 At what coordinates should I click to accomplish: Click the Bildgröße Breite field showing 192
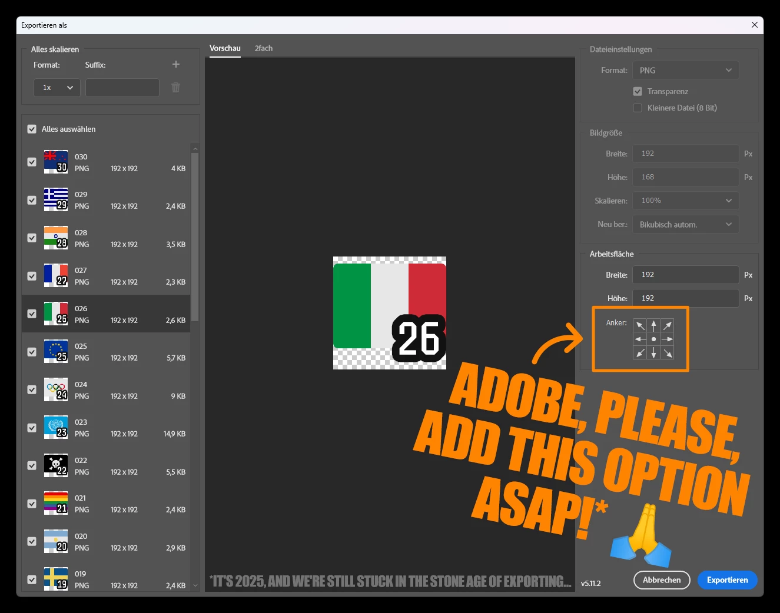pyautogui.click(x=686, y=154)
